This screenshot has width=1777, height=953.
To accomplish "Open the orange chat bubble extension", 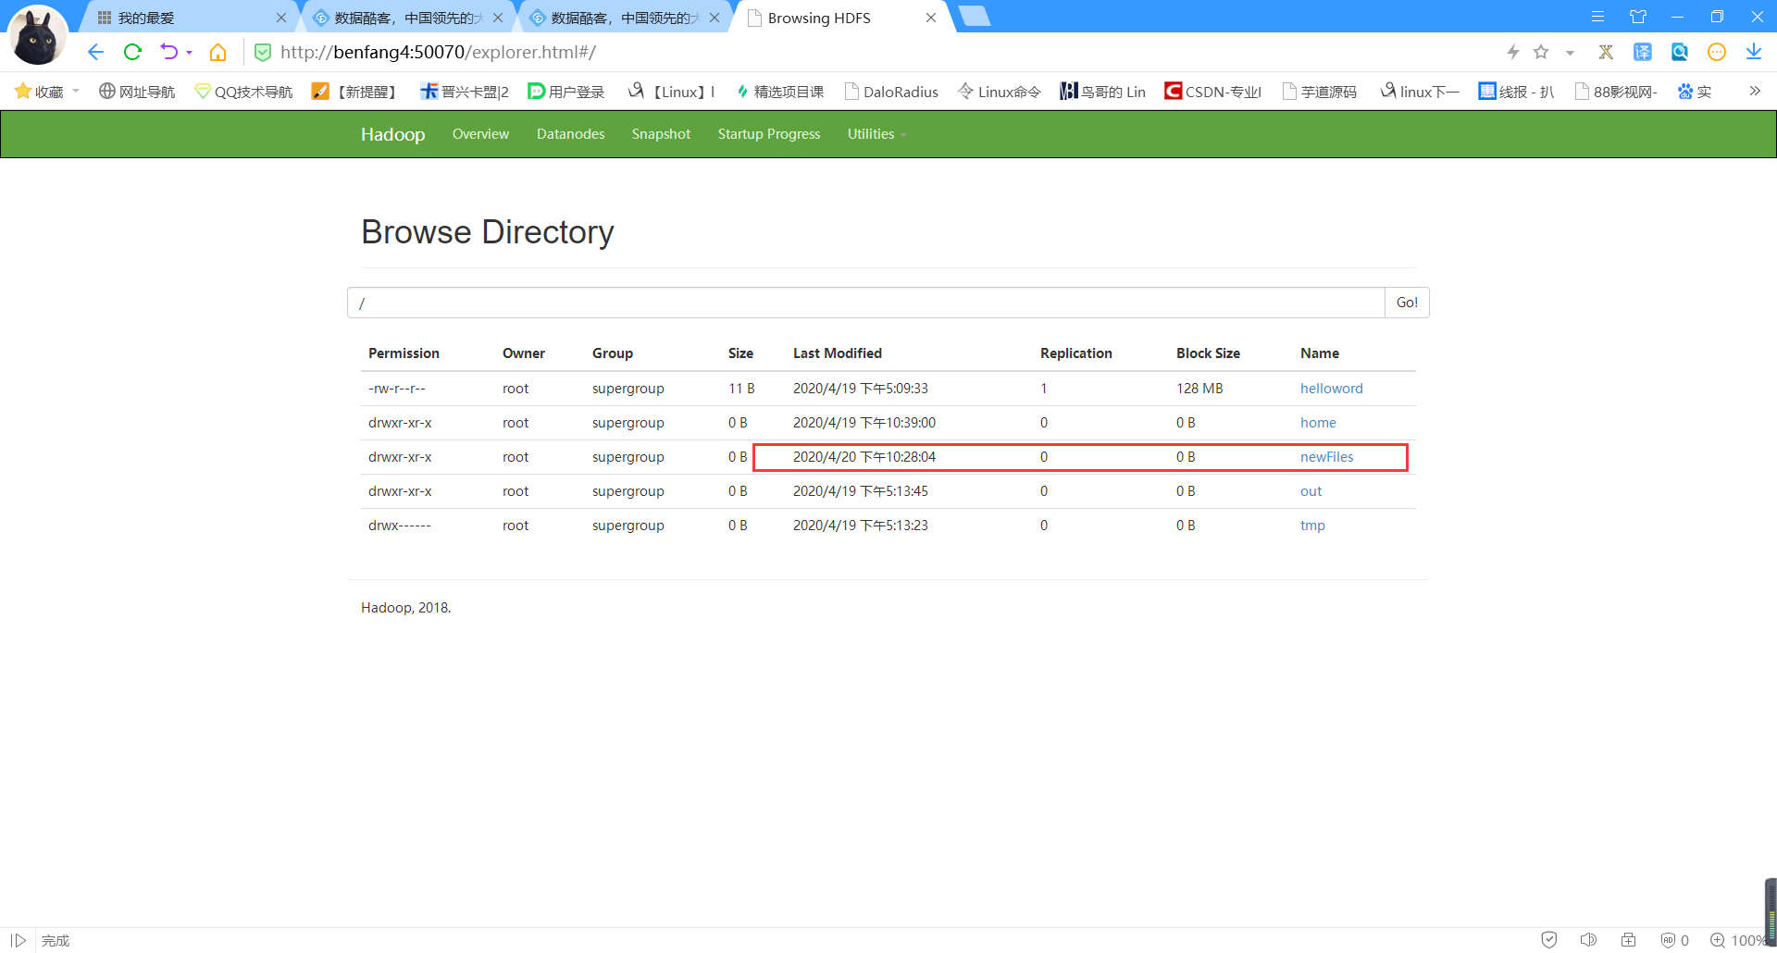I will click(x=1717, y=52).
